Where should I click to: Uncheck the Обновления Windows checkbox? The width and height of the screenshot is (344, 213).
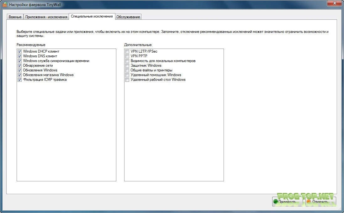(x=19, y=70)
